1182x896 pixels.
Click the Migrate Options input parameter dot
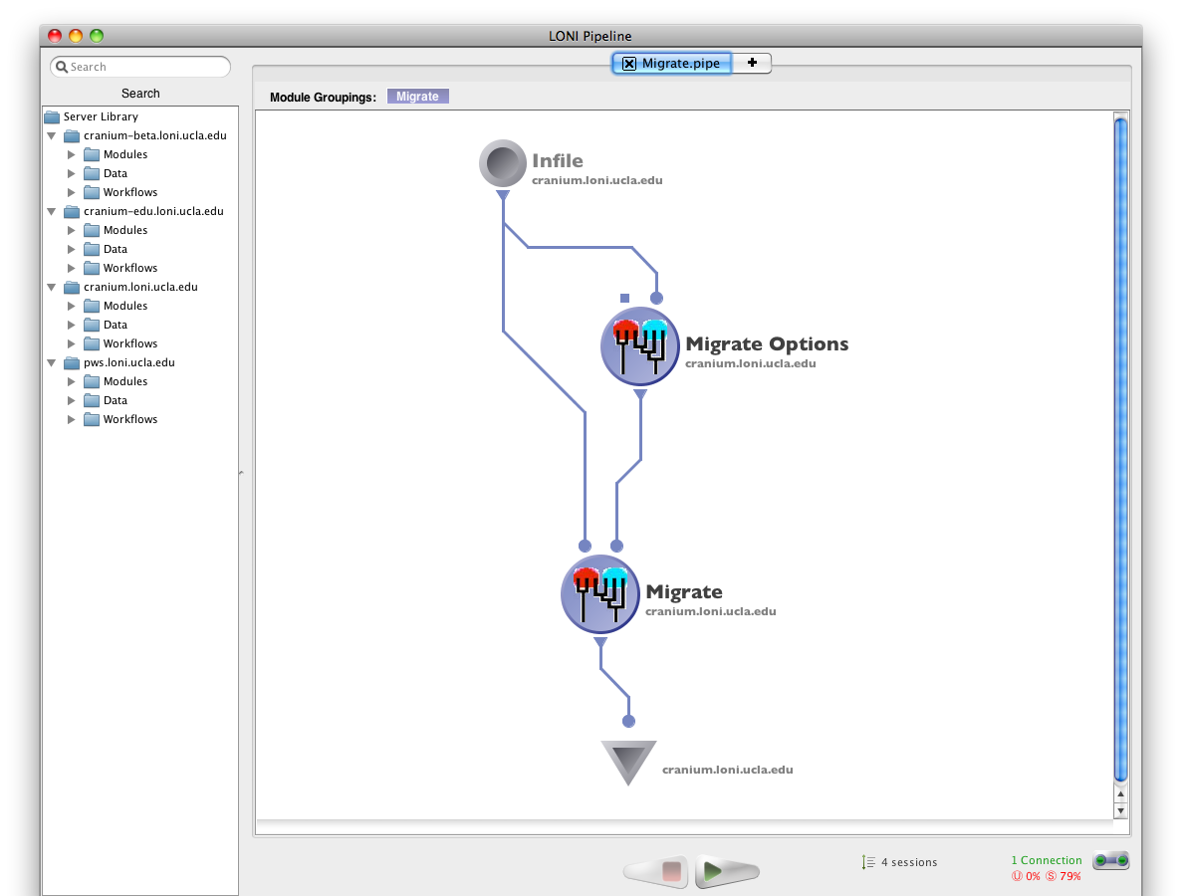click(656, 299)
